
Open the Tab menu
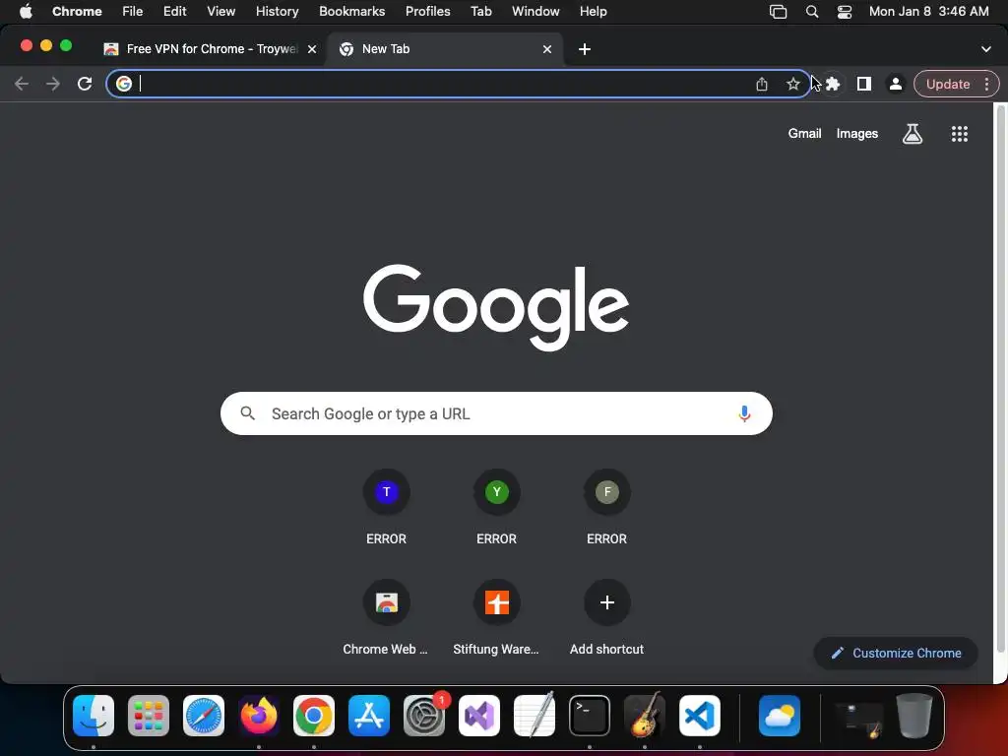[480, 12]
